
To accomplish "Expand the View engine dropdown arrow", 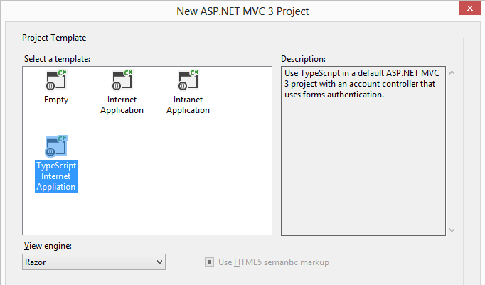I will pyautogui.click(x=159, y=262).
